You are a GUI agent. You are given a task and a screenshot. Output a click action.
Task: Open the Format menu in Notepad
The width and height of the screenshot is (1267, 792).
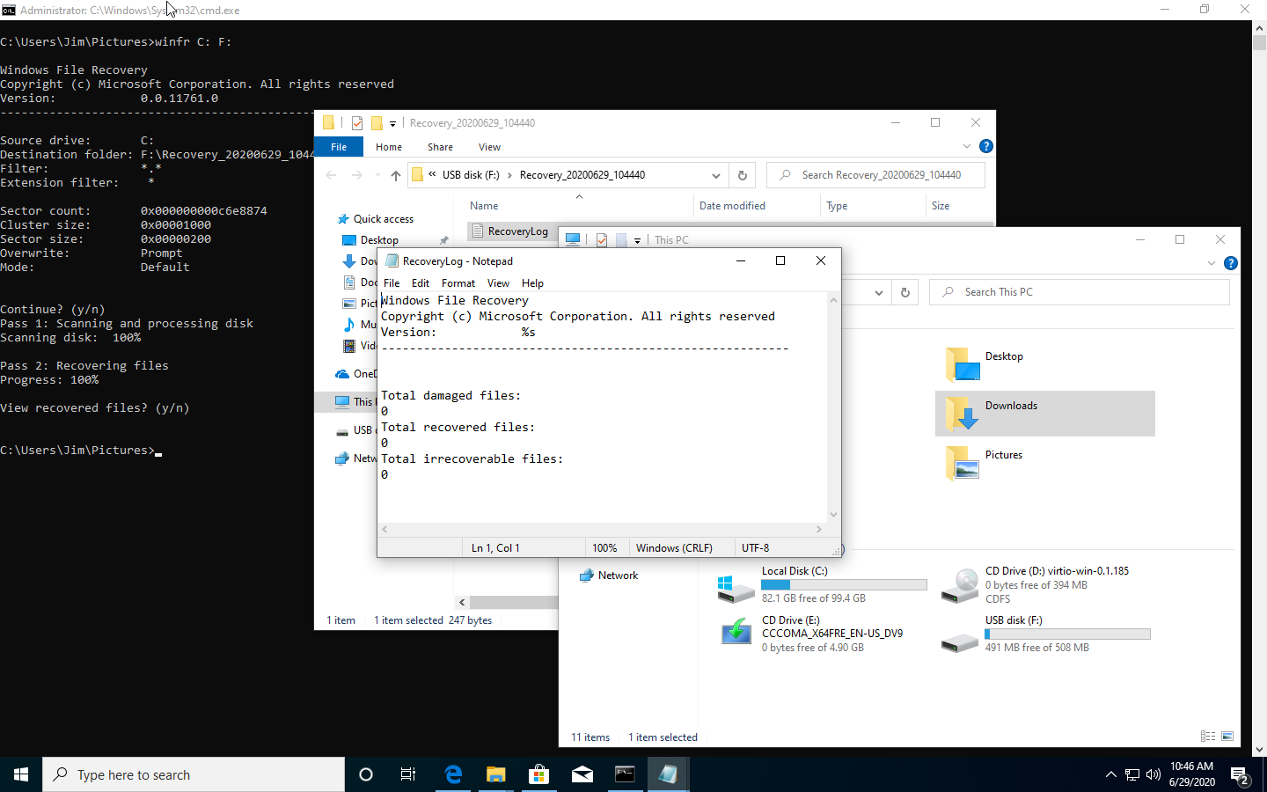458,282
